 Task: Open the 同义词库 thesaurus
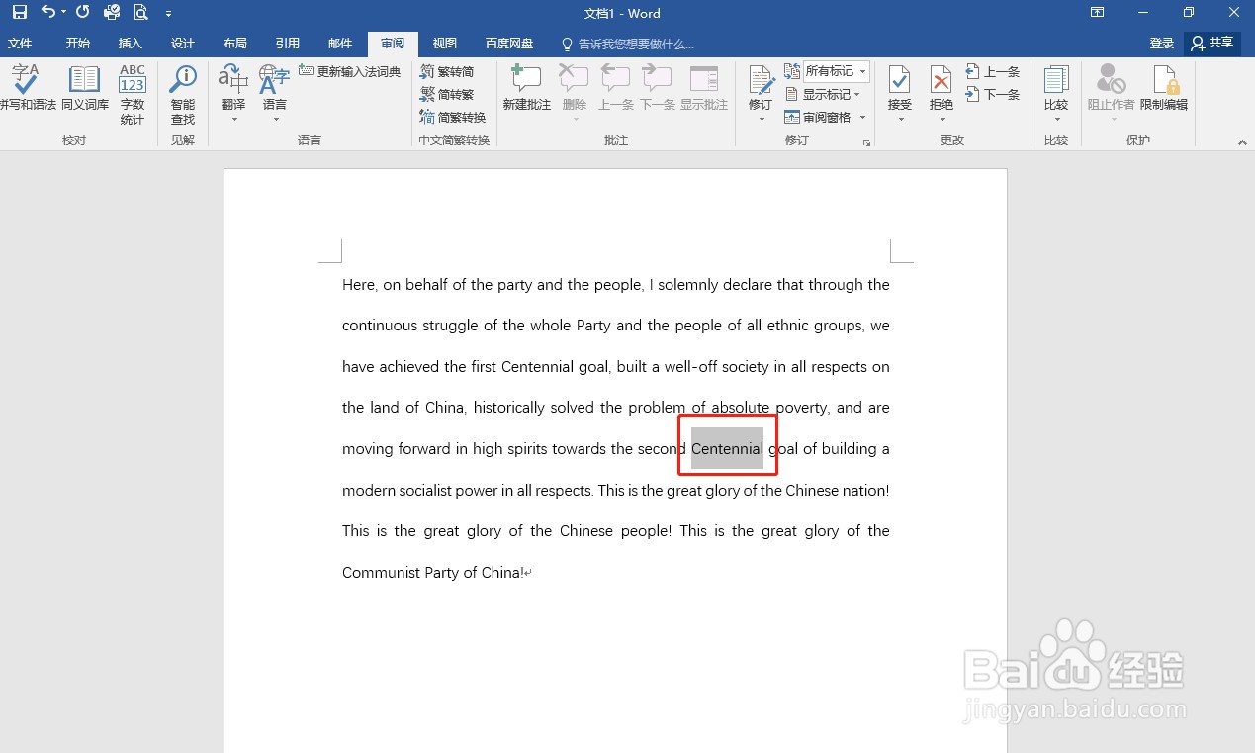(x=85, y=88)
